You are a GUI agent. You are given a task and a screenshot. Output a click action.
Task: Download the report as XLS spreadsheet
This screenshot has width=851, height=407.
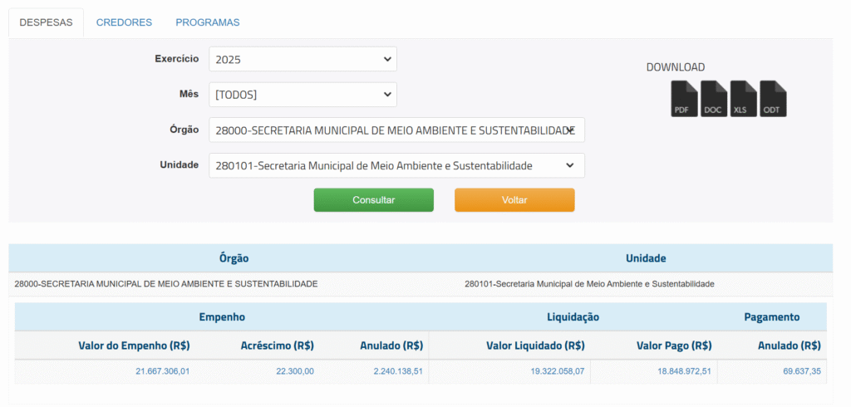(744, 99)
